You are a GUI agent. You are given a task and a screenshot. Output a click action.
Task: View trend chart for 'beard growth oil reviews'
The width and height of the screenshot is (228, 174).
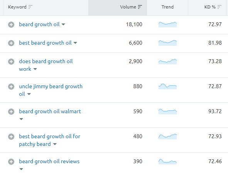pyautogui.click(x=167, y=161)
